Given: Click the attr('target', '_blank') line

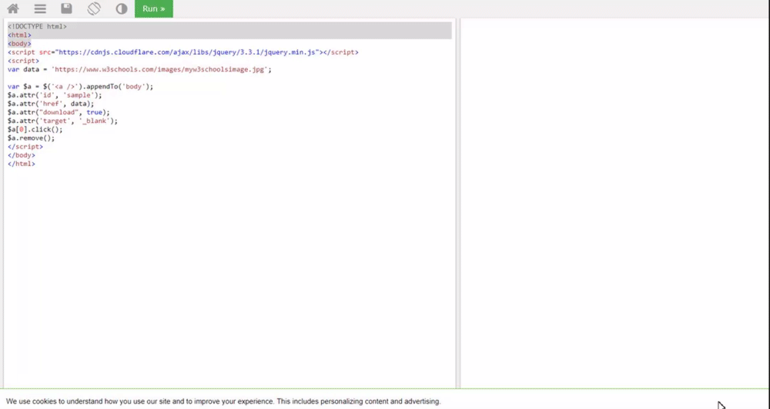Looking at the screenshot, I should click(63, 121).
